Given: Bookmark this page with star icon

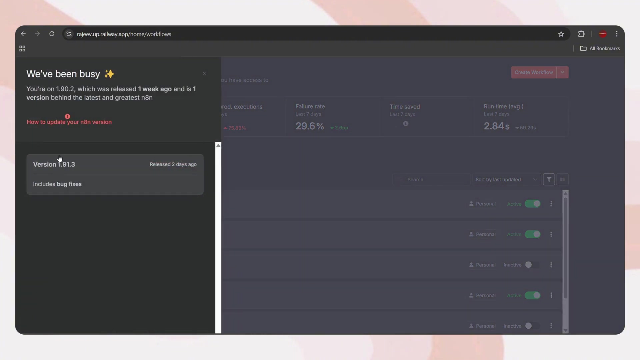Looking at the screenshot, I should (561, 34).
